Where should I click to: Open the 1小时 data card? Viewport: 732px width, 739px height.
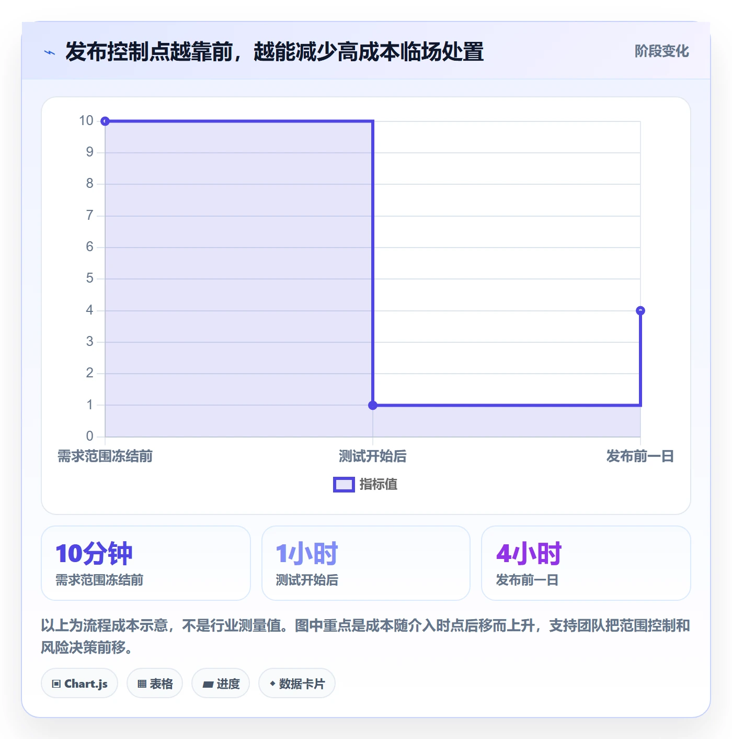366,563
